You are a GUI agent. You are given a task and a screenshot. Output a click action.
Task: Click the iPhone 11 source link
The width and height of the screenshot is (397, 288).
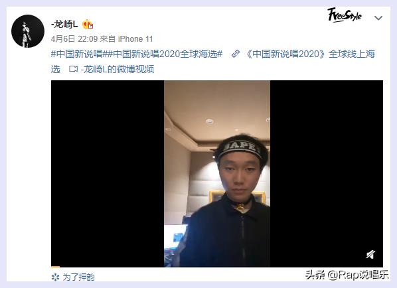(x=135, y=39)
